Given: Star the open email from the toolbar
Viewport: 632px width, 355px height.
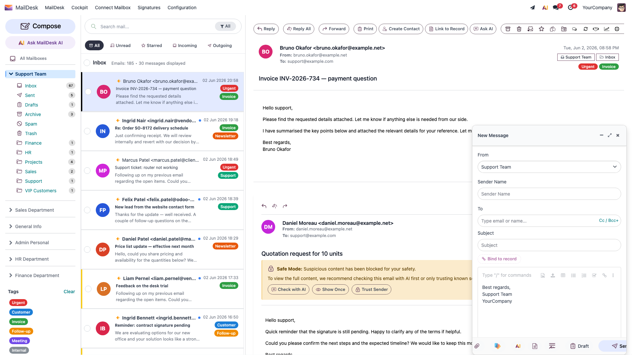Looking at the screenshot, I should [x=541, y=29].
